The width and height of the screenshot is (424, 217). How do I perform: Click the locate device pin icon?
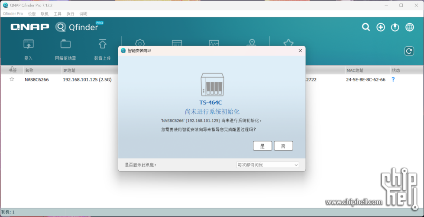pyautogui.click(x=252, y=42)
